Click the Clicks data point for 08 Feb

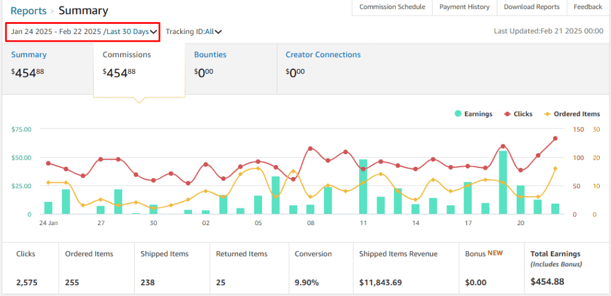point(310,148)
